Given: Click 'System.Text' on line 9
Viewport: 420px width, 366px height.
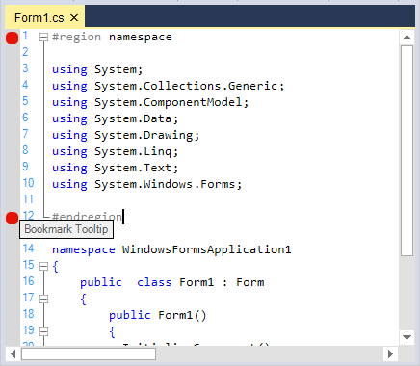Looking at the screenshot, I should [x=133, y=168].
